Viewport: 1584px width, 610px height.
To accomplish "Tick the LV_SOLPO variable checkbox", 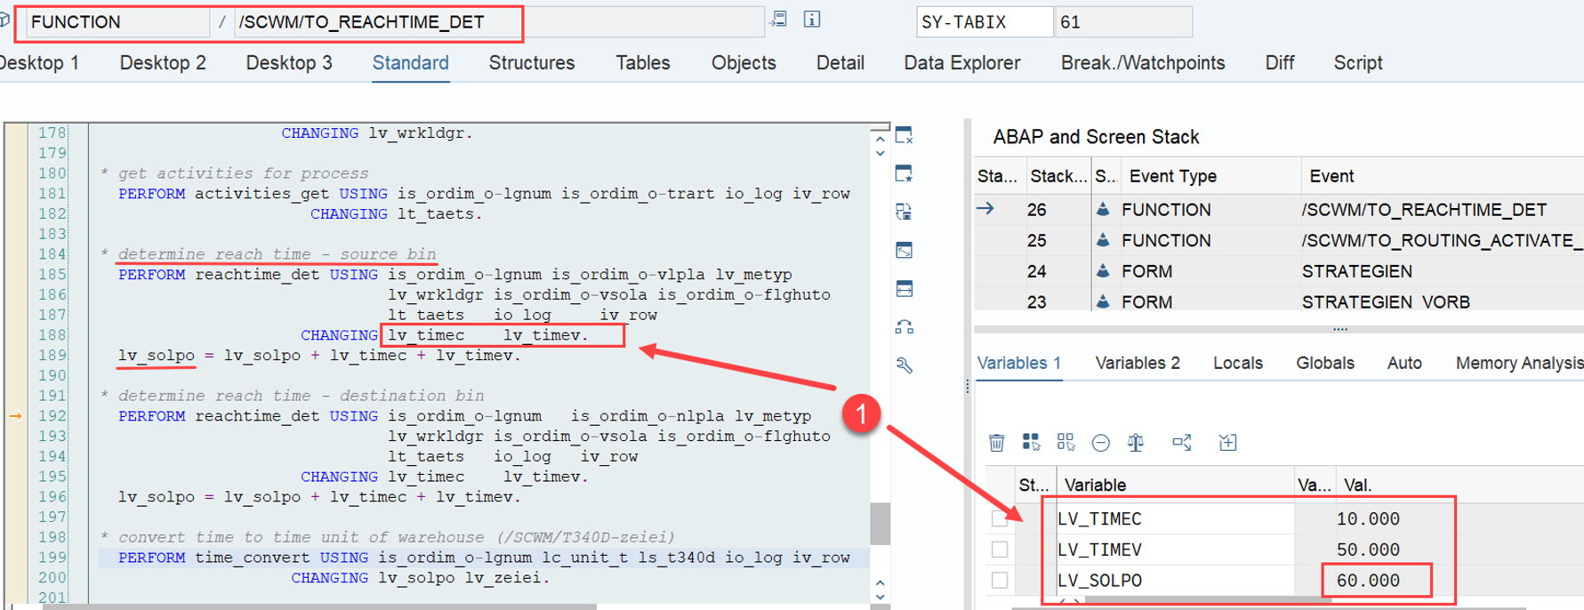I will coord(1000,580).
